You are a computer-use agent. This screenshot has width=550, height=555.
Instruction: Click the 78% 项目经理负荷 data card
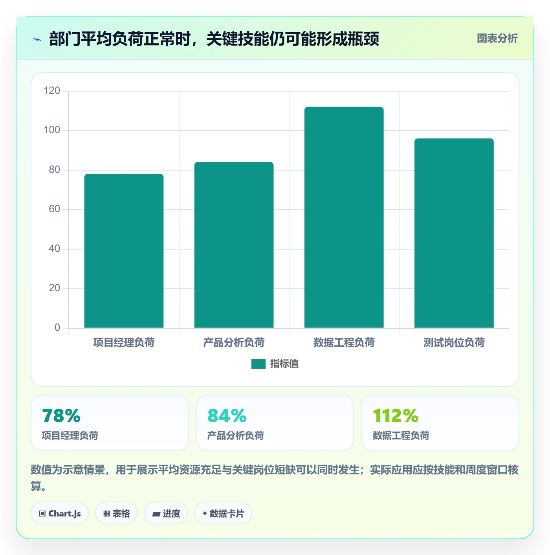coord(110,423)
